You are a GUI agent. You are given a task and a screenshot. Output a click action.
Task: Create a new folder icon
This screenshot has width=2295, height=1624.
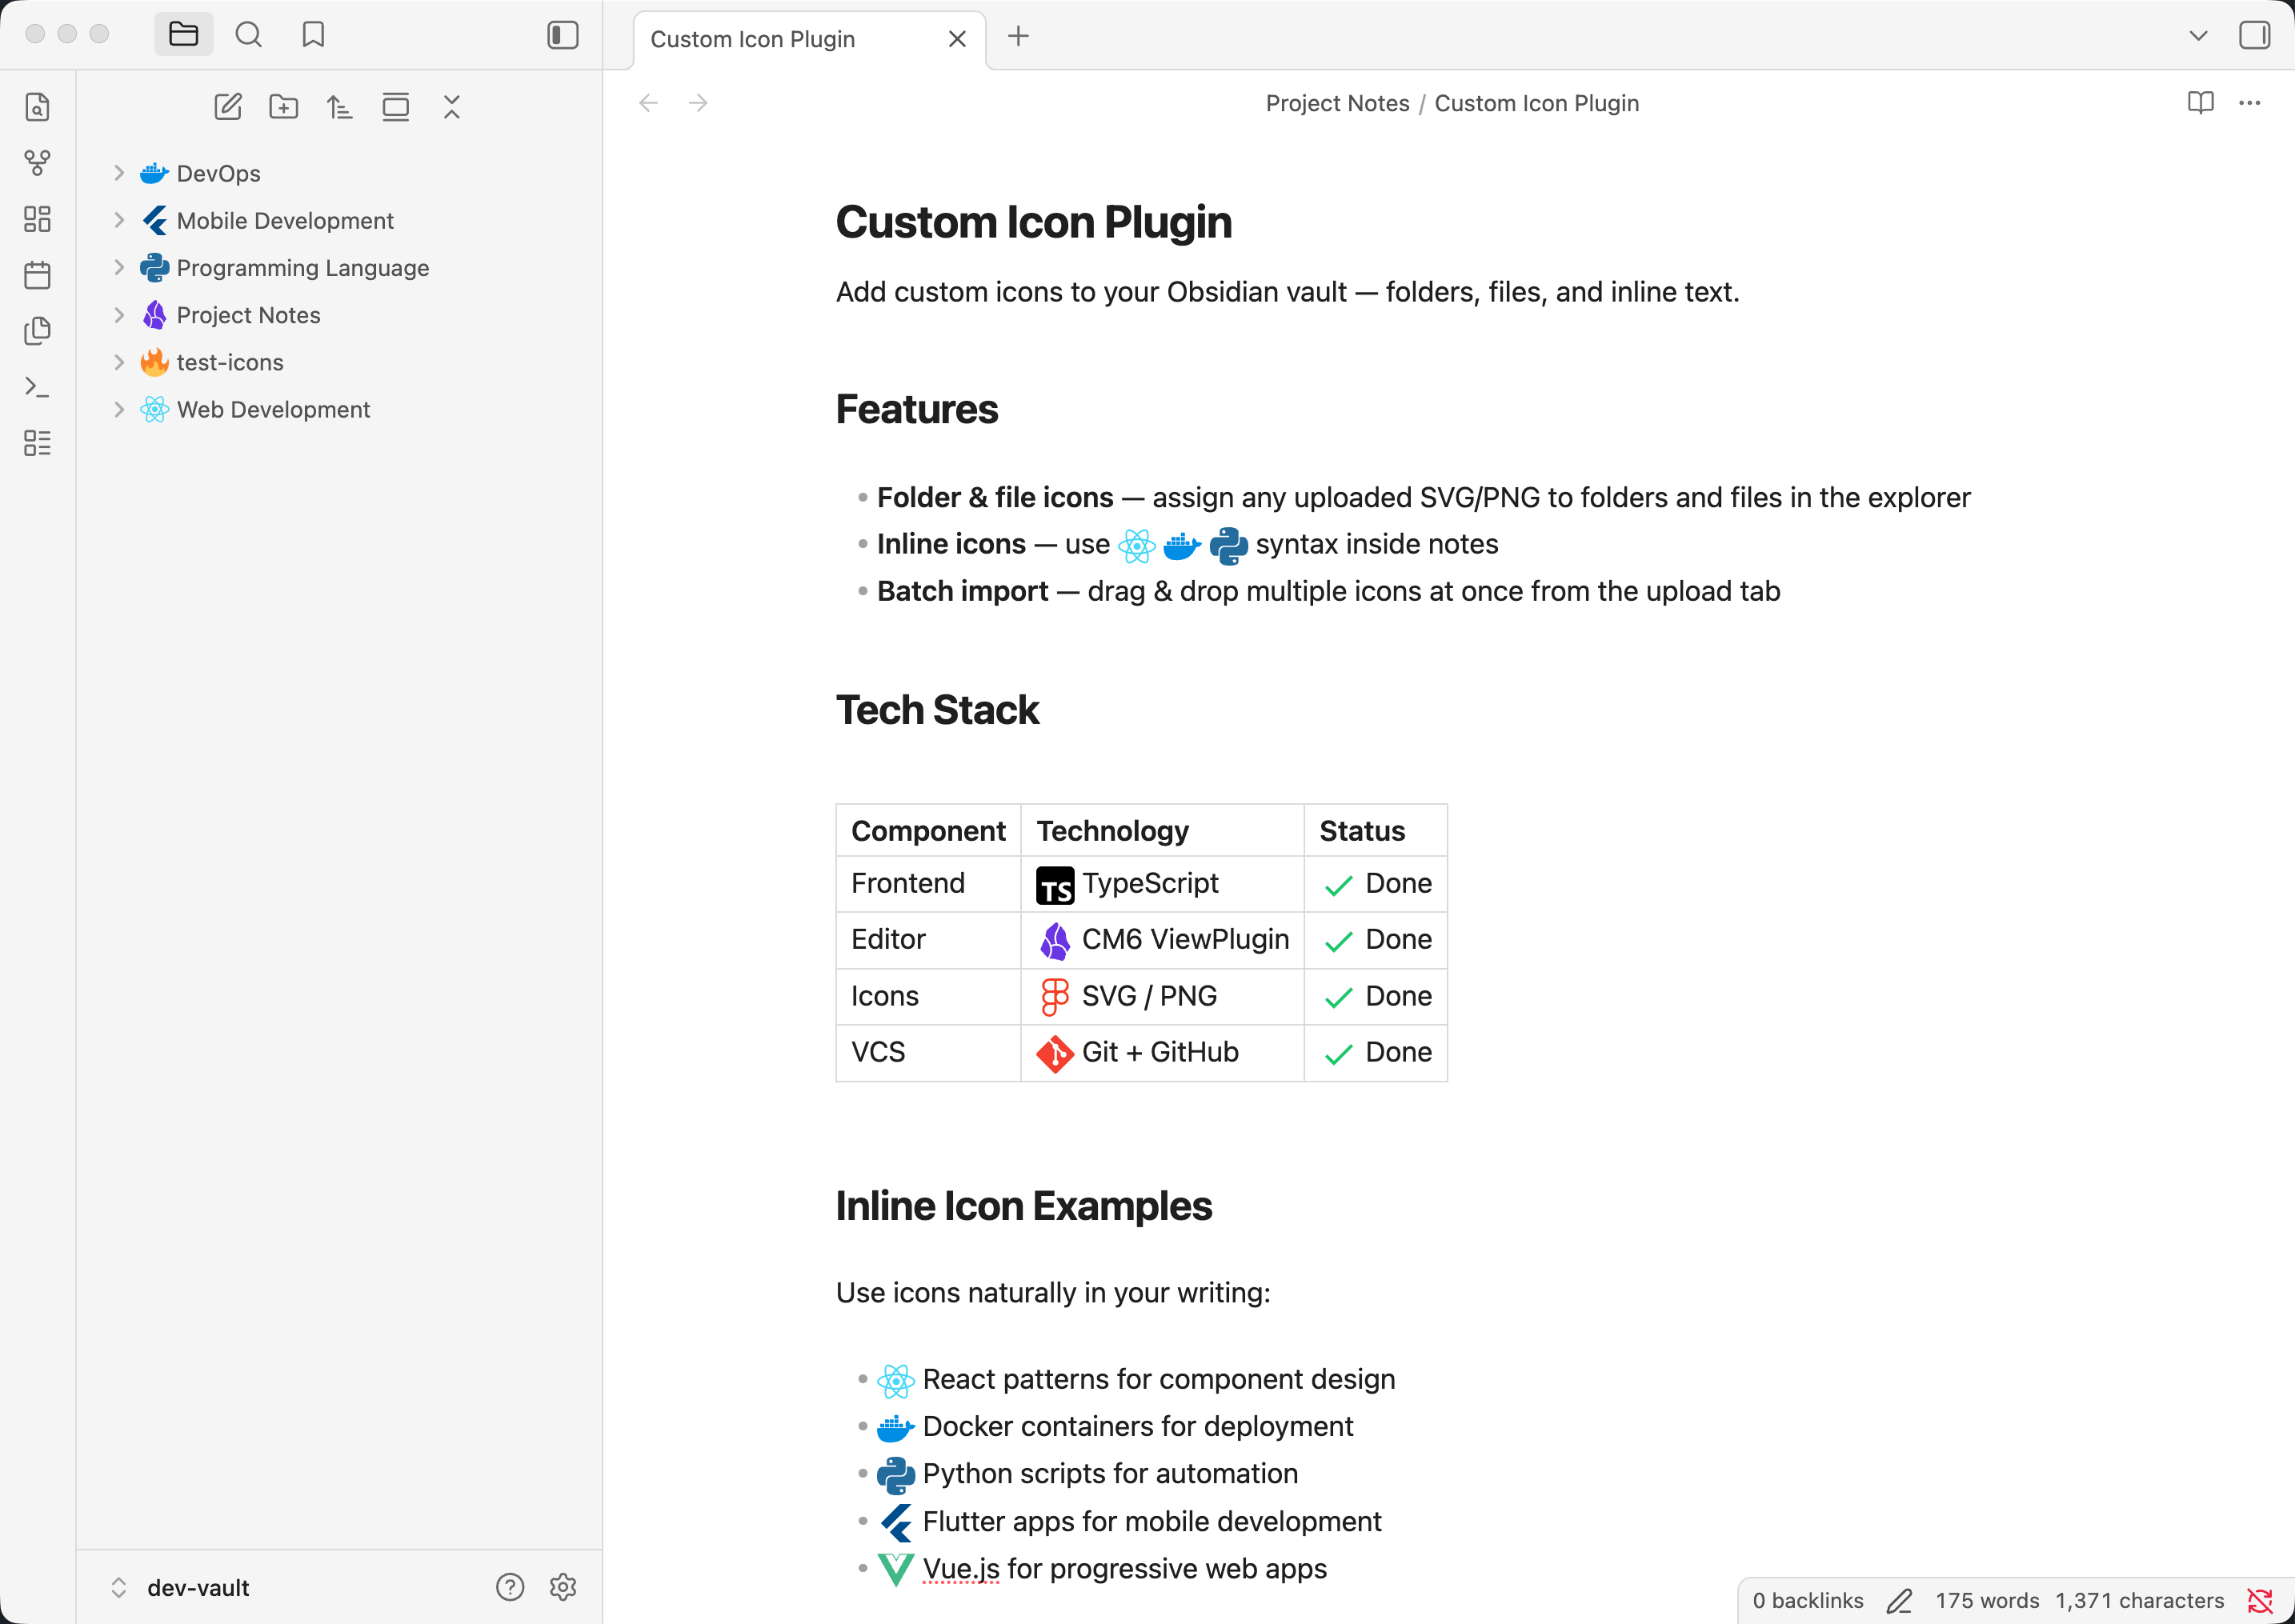pos(284,107)
